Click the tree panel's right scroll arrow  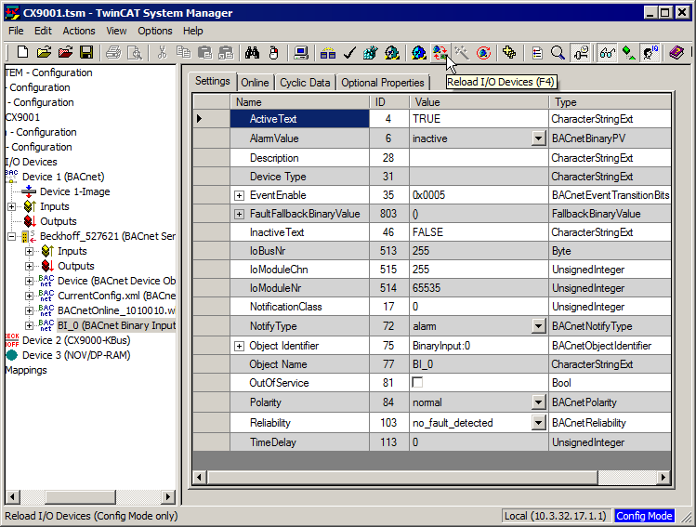(x=168, y=496)
